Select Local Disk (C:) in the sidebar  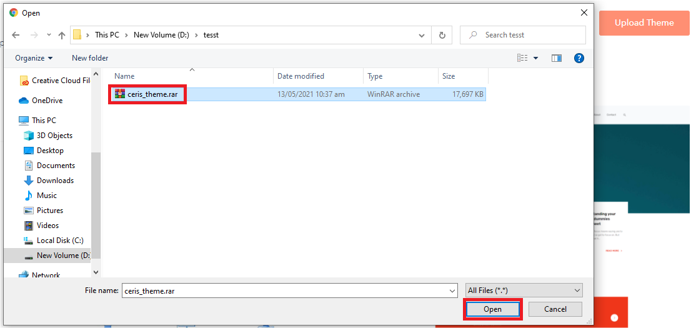coord(59,241)
